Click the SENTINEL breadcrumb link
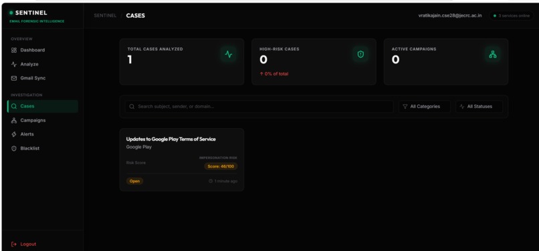 click(105, 16)
